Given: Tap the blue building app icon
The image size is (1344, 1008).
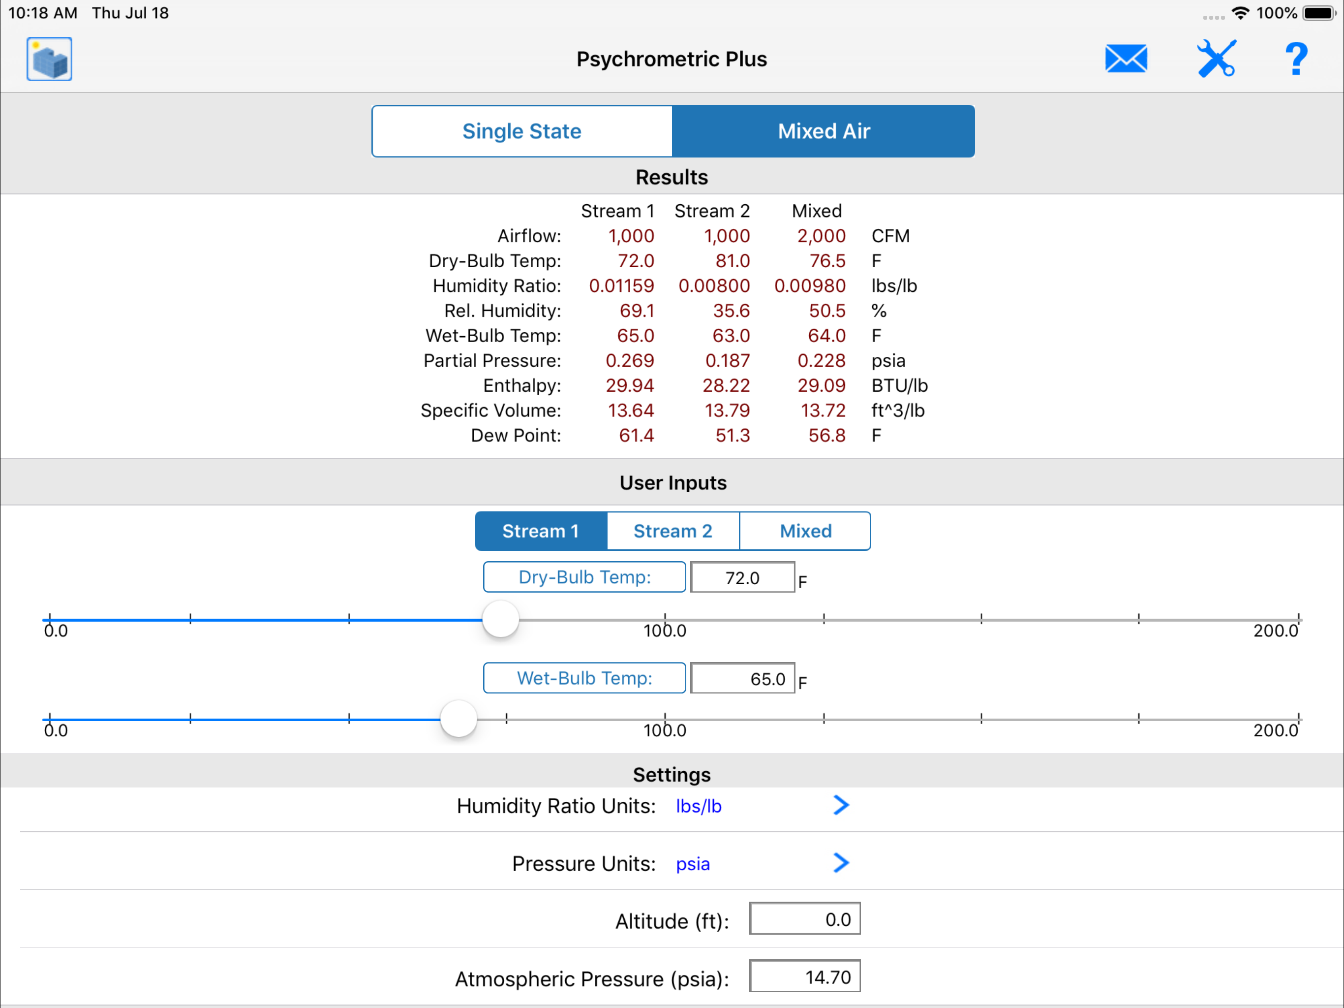Looking at the screenshot, I should (x=49, y=59).
